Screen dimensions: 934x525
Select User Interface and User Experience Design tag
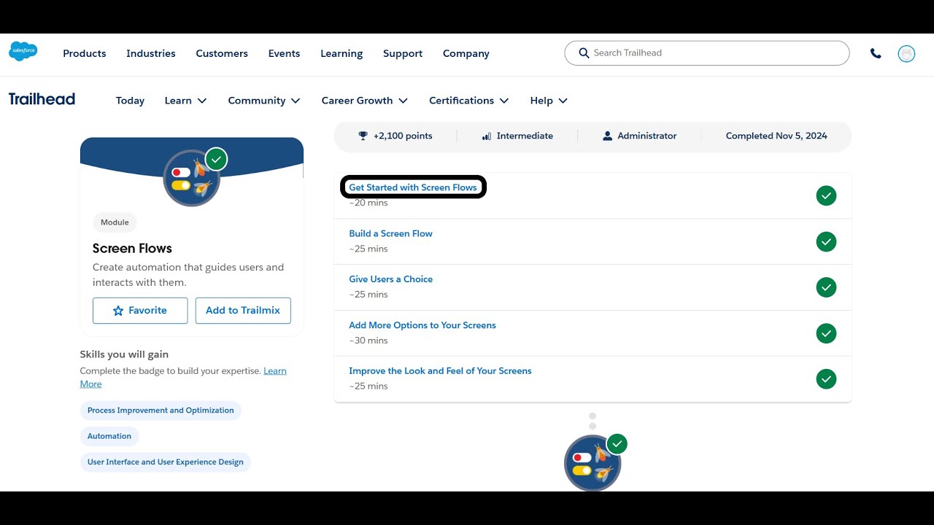(166, 462)
